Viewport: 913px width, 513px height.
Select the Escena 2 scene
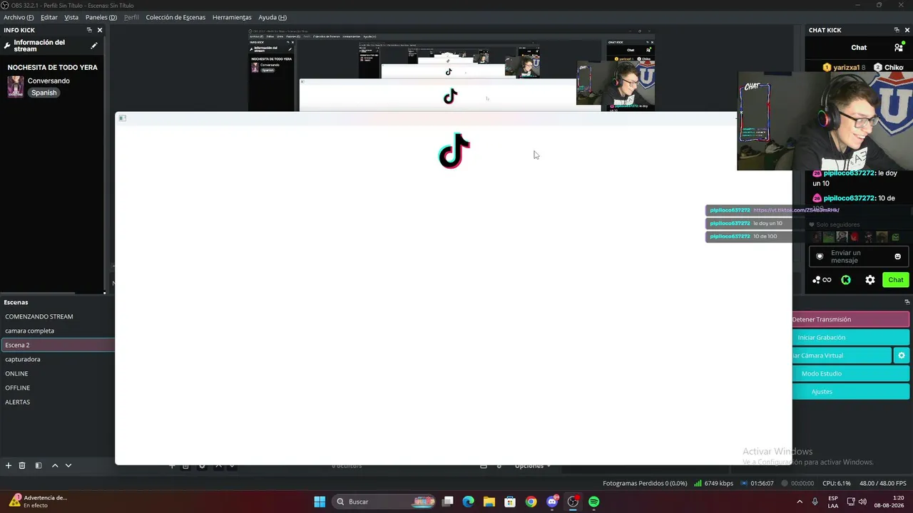pyautogui.click(x=57, y=345)
